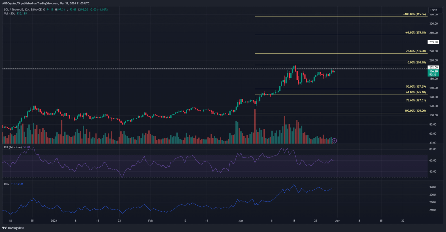Select the 100.00% (105.00) Fibonacci level
The width and height of the screenshot is (446, 232).
tap(415, 110)
